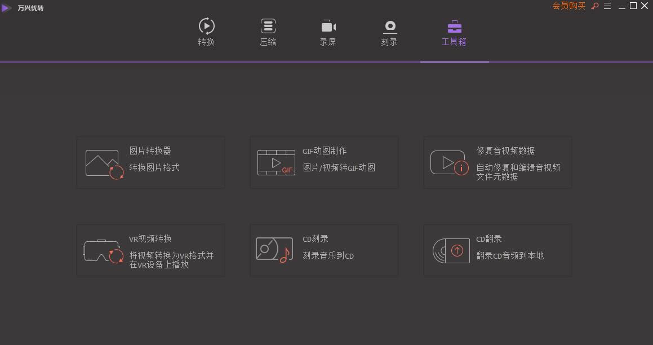Click the 图片转换器 title text
653x345 pixels.
pos(150,151)
